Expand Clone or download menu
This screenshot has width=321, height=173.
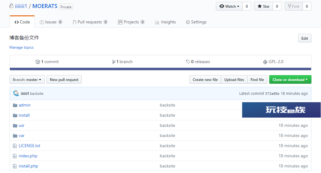[x=290, y=79]
